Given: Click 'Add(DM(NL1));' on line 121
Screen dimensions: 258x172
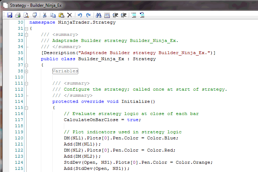Looking at the screenshot, I should 82,144.
